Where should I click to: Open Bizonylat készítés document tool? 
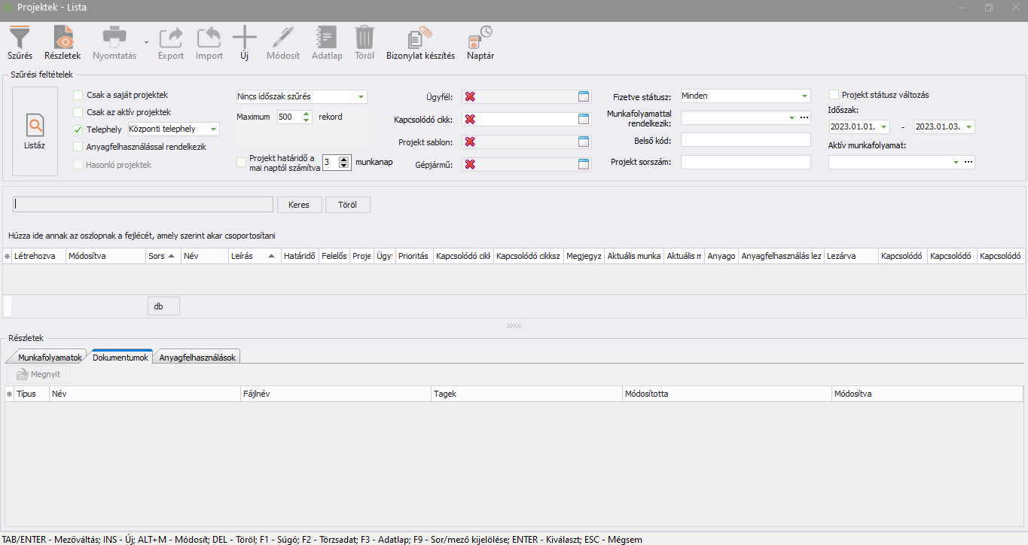pyautogui.click(x=420, y=43)
